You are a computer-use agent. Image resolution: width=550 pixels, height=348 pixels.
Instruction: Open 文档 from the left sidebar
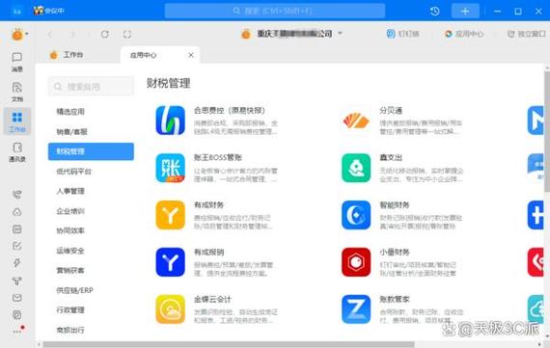click(x=16, y=93)
